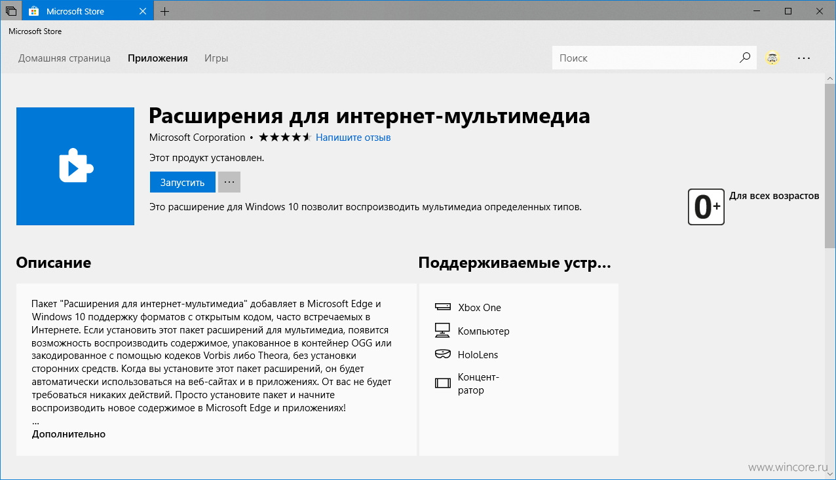The image size is (836, 480).
Task: Click the star rating of the app
Action: pos(284,138)
